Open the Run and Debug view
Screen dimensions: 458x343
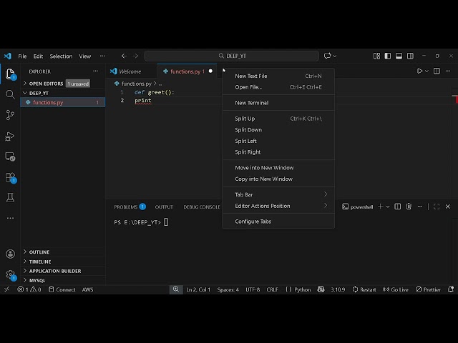tap(10, 136)
